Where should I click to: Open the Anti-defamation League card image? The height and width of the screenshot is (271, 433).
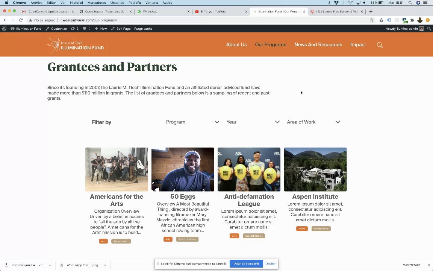[x=249, y=169]
